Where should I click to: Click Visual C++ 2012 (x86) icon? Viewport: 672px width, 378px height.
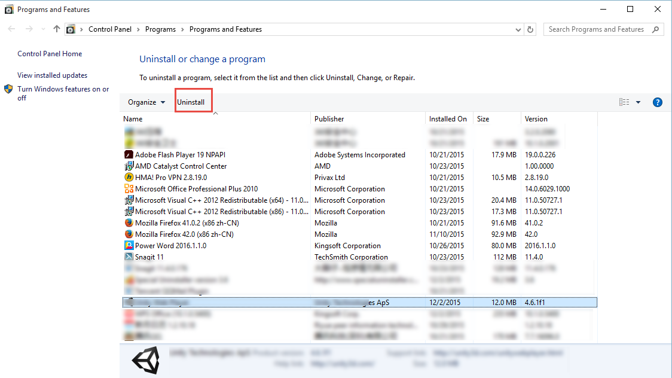(x=129, y=211)
